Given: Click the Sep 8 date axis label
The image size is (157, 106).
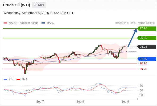Looking at the screenshot, I should 80,101.
